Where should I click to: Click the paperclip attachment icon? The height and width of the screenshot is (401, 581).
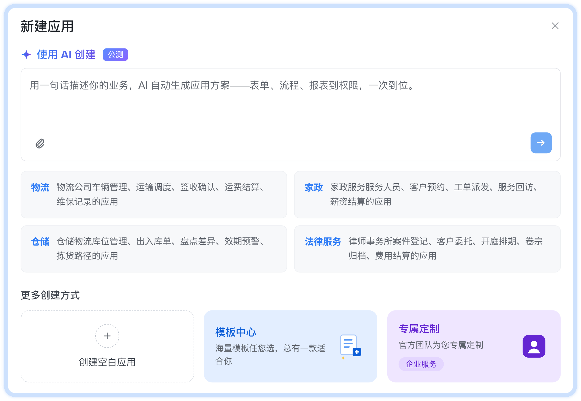tap(40, 143)
